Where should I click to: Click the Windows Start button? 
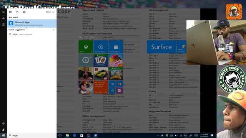click(x=3, y=135)
